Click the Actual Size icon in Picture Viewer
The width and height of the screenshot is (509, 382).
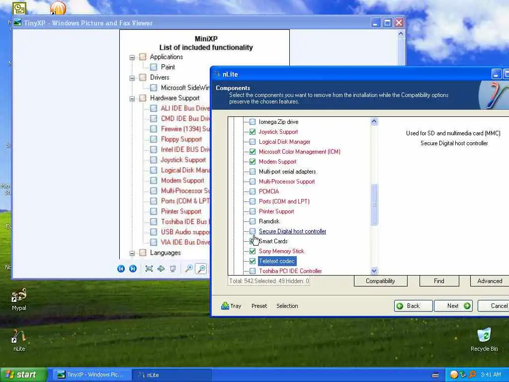point(161,269)
